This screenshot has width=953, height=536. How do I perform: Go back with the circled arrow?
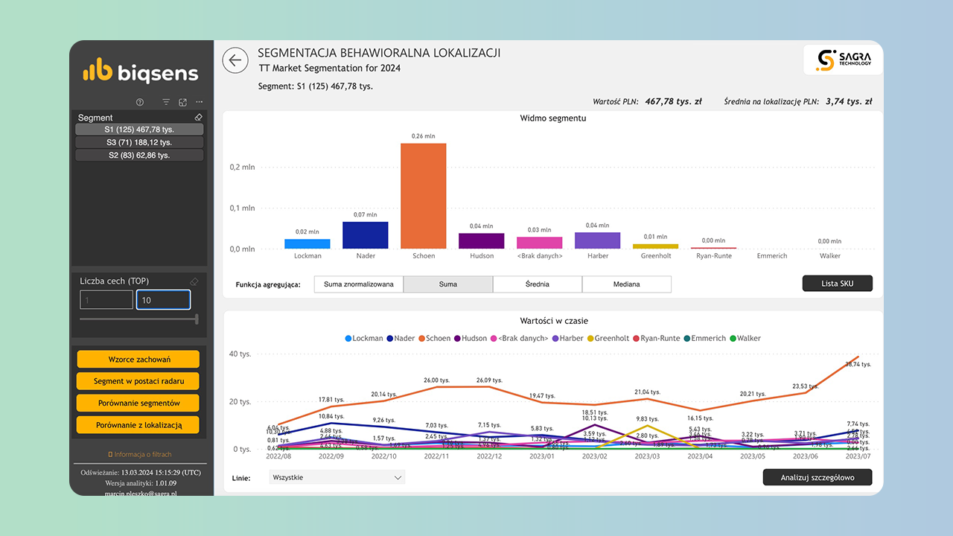[x=235, y=60]
